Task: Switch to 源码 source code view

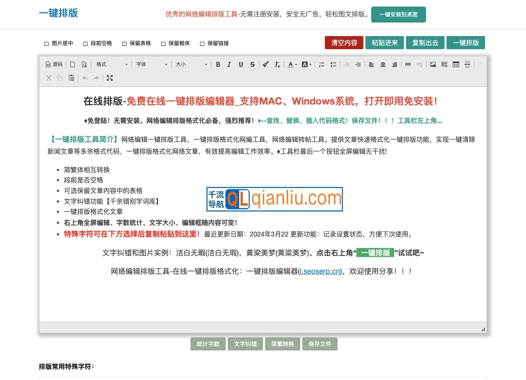Action: click(54, 64)
